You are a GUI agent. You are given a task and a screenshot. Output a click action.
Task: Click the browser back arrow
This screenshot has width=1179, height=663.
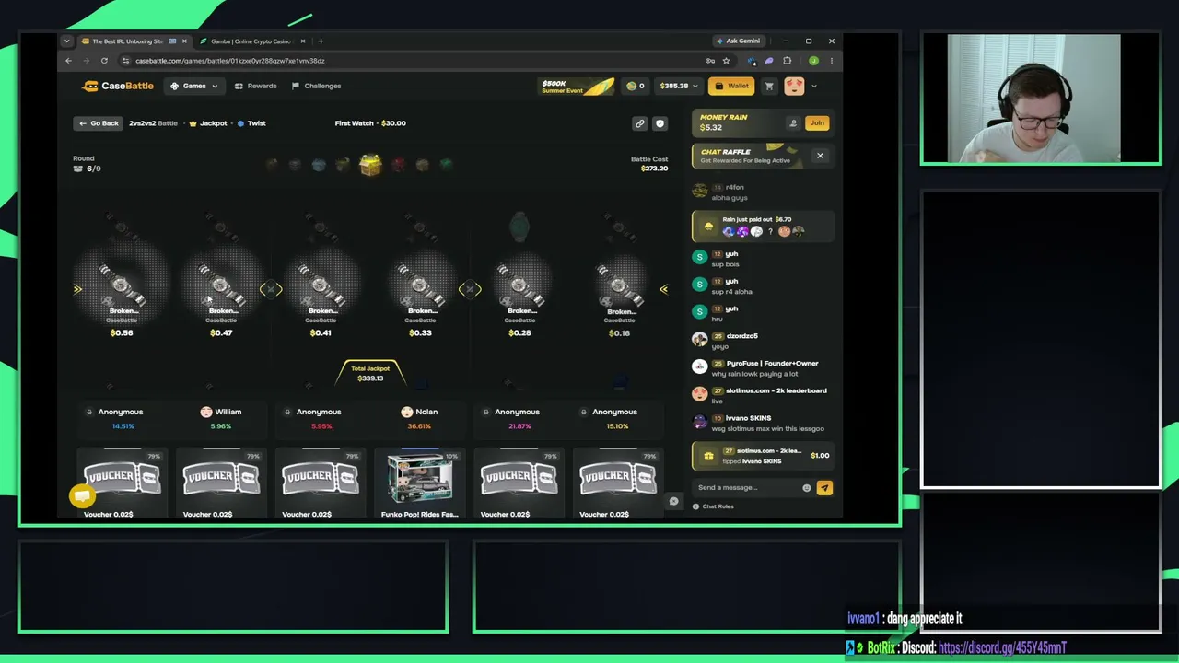[68, 61]
